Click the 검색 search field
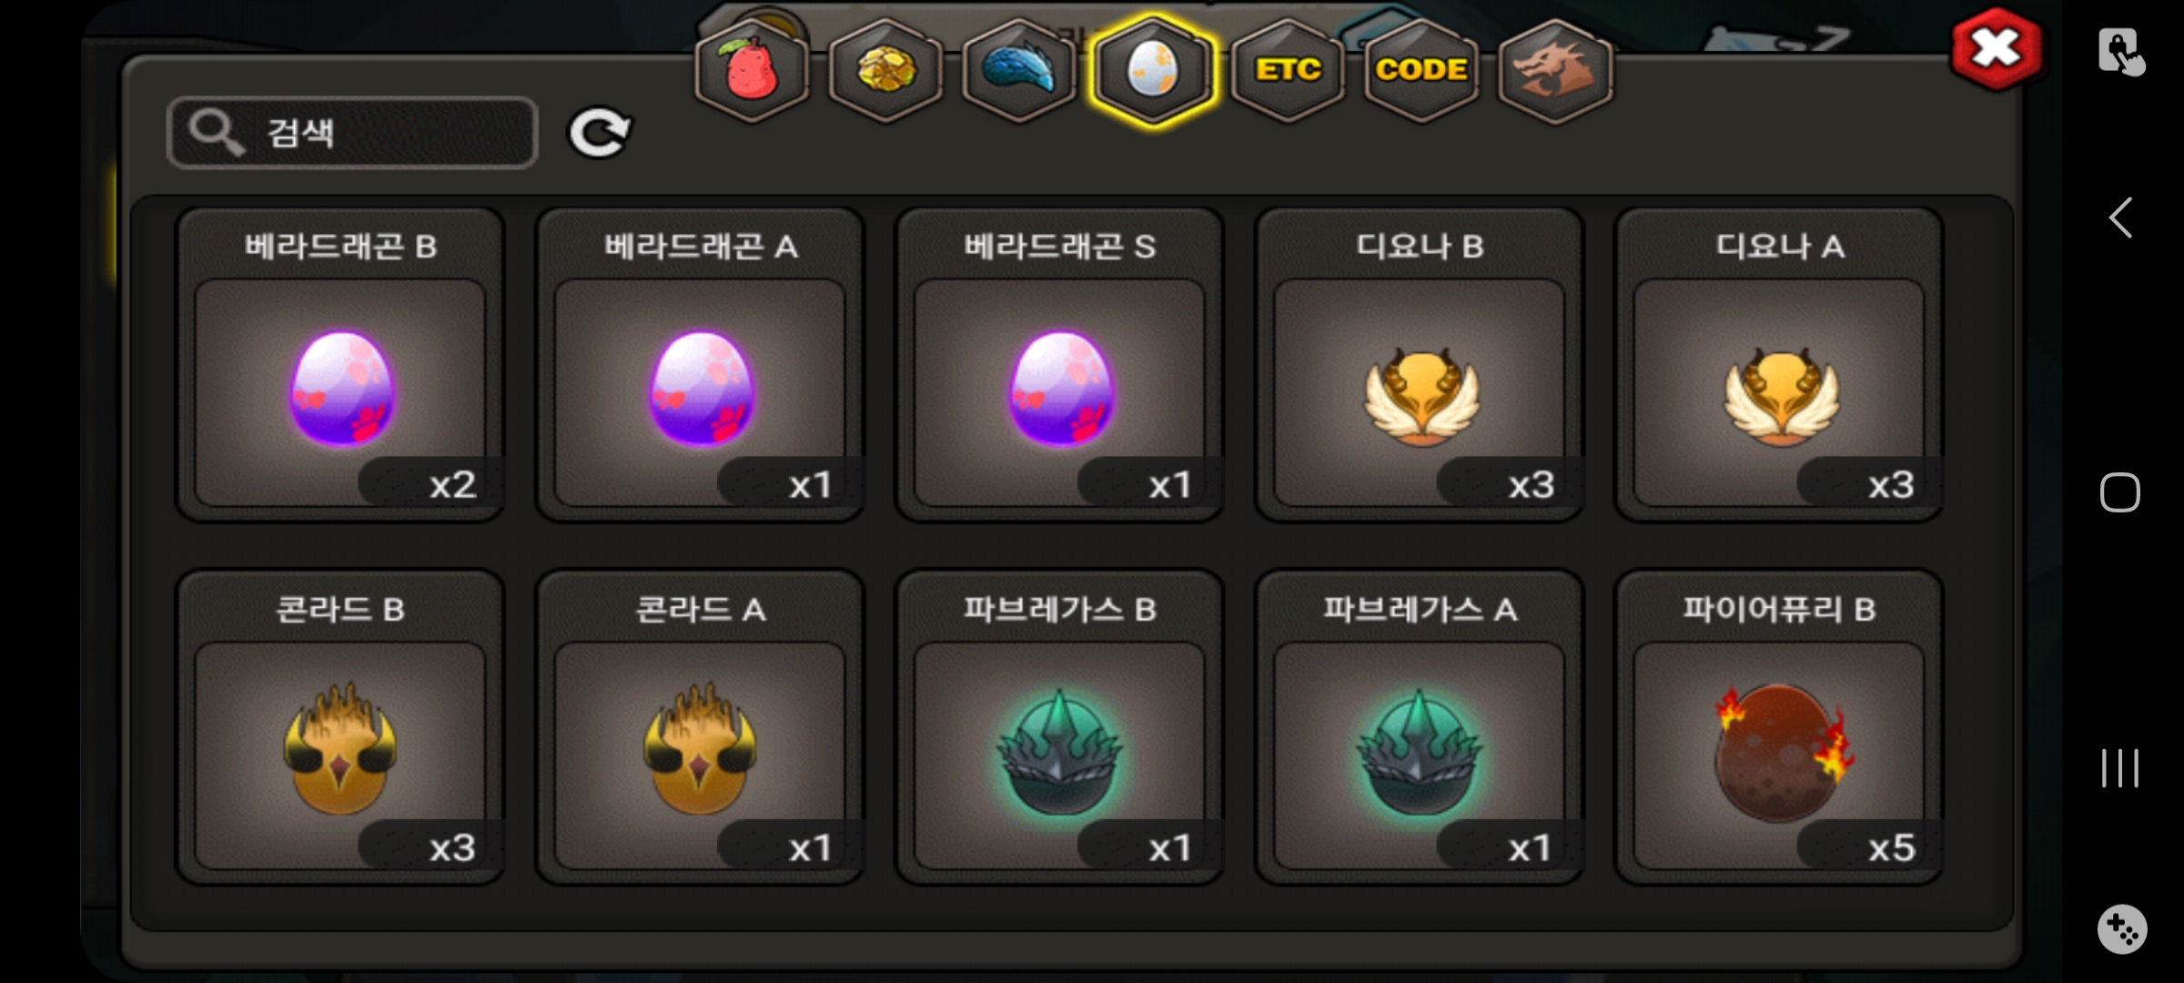The height and width of the screenshot is (983, 2184). 353,133
